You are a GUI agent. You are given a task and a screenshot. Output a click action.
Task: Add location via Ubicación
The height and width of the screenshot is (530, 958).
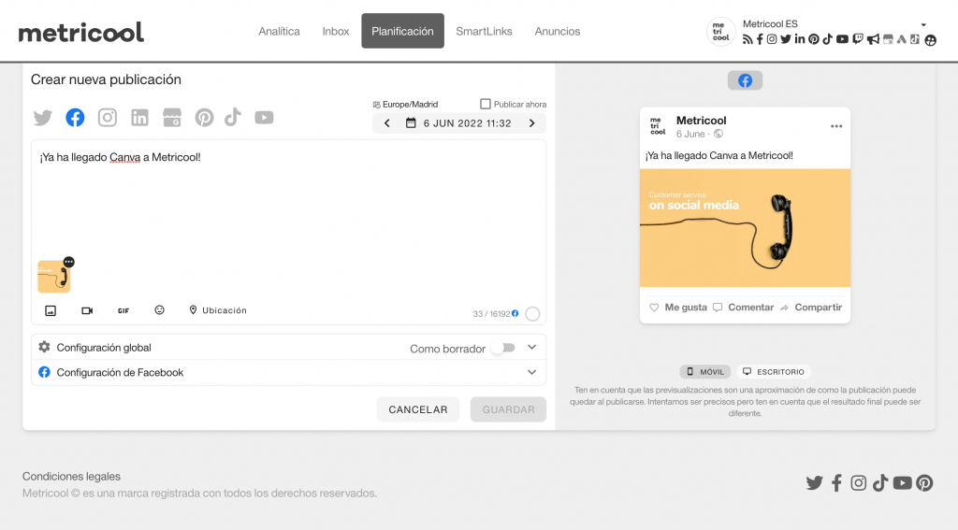coord(218,310)
